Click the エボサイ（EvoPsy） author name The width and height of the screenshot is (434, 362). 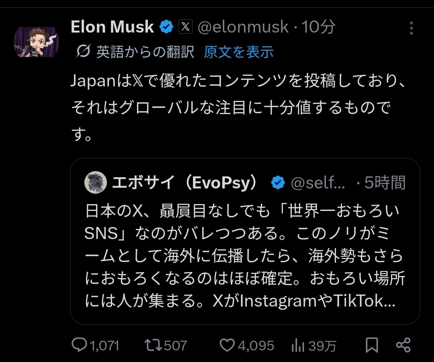click(x=185, y=183)
